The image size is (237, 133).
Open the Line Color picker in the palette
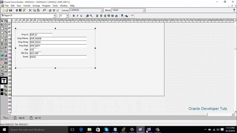[x=6, y=90]
